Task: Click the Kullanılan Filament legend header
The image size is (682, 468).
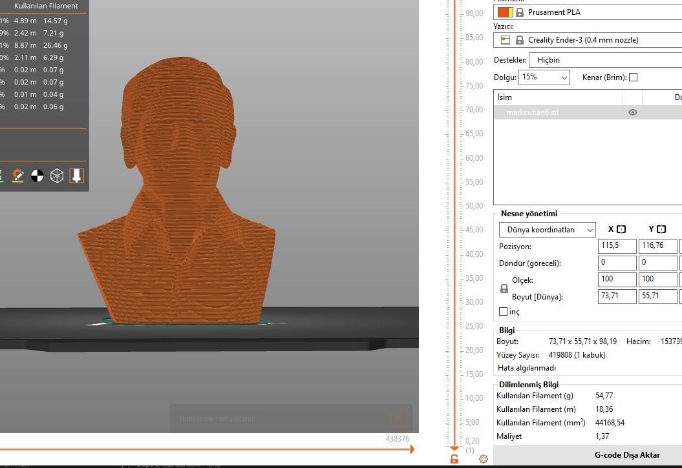Action: [46, 6]
